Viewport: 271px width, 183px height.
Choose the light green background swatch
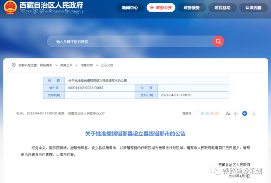click(x=207, y=113)
